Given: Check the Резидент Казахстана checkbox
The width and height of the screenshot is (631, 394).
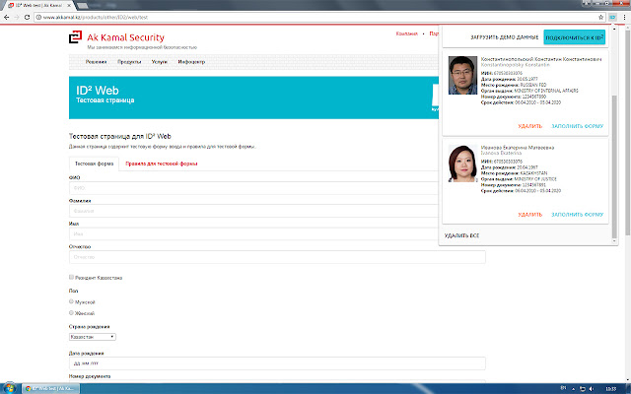Looking at the screenshot, I should tap(72, 278).
